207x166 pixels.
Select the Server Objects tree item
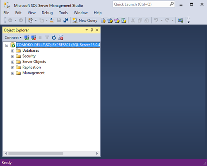click(x=34, y=62)
